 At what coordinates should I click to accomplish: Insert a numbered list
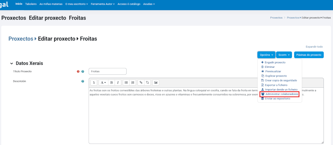point(133,82)
